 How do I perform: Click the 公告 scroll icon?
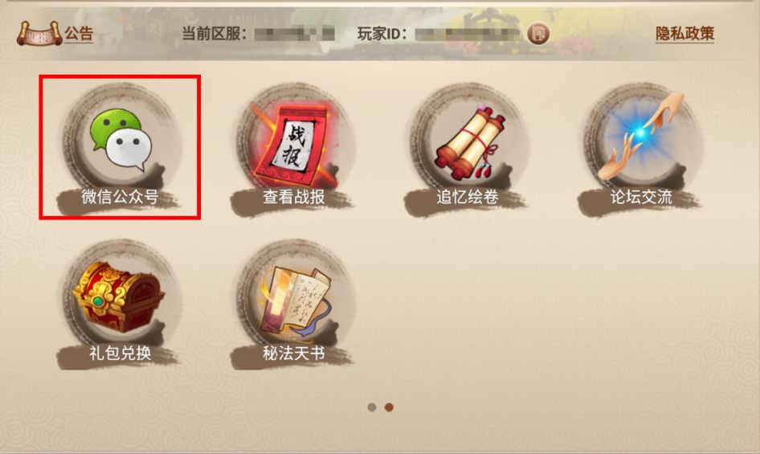coord(39,34)
